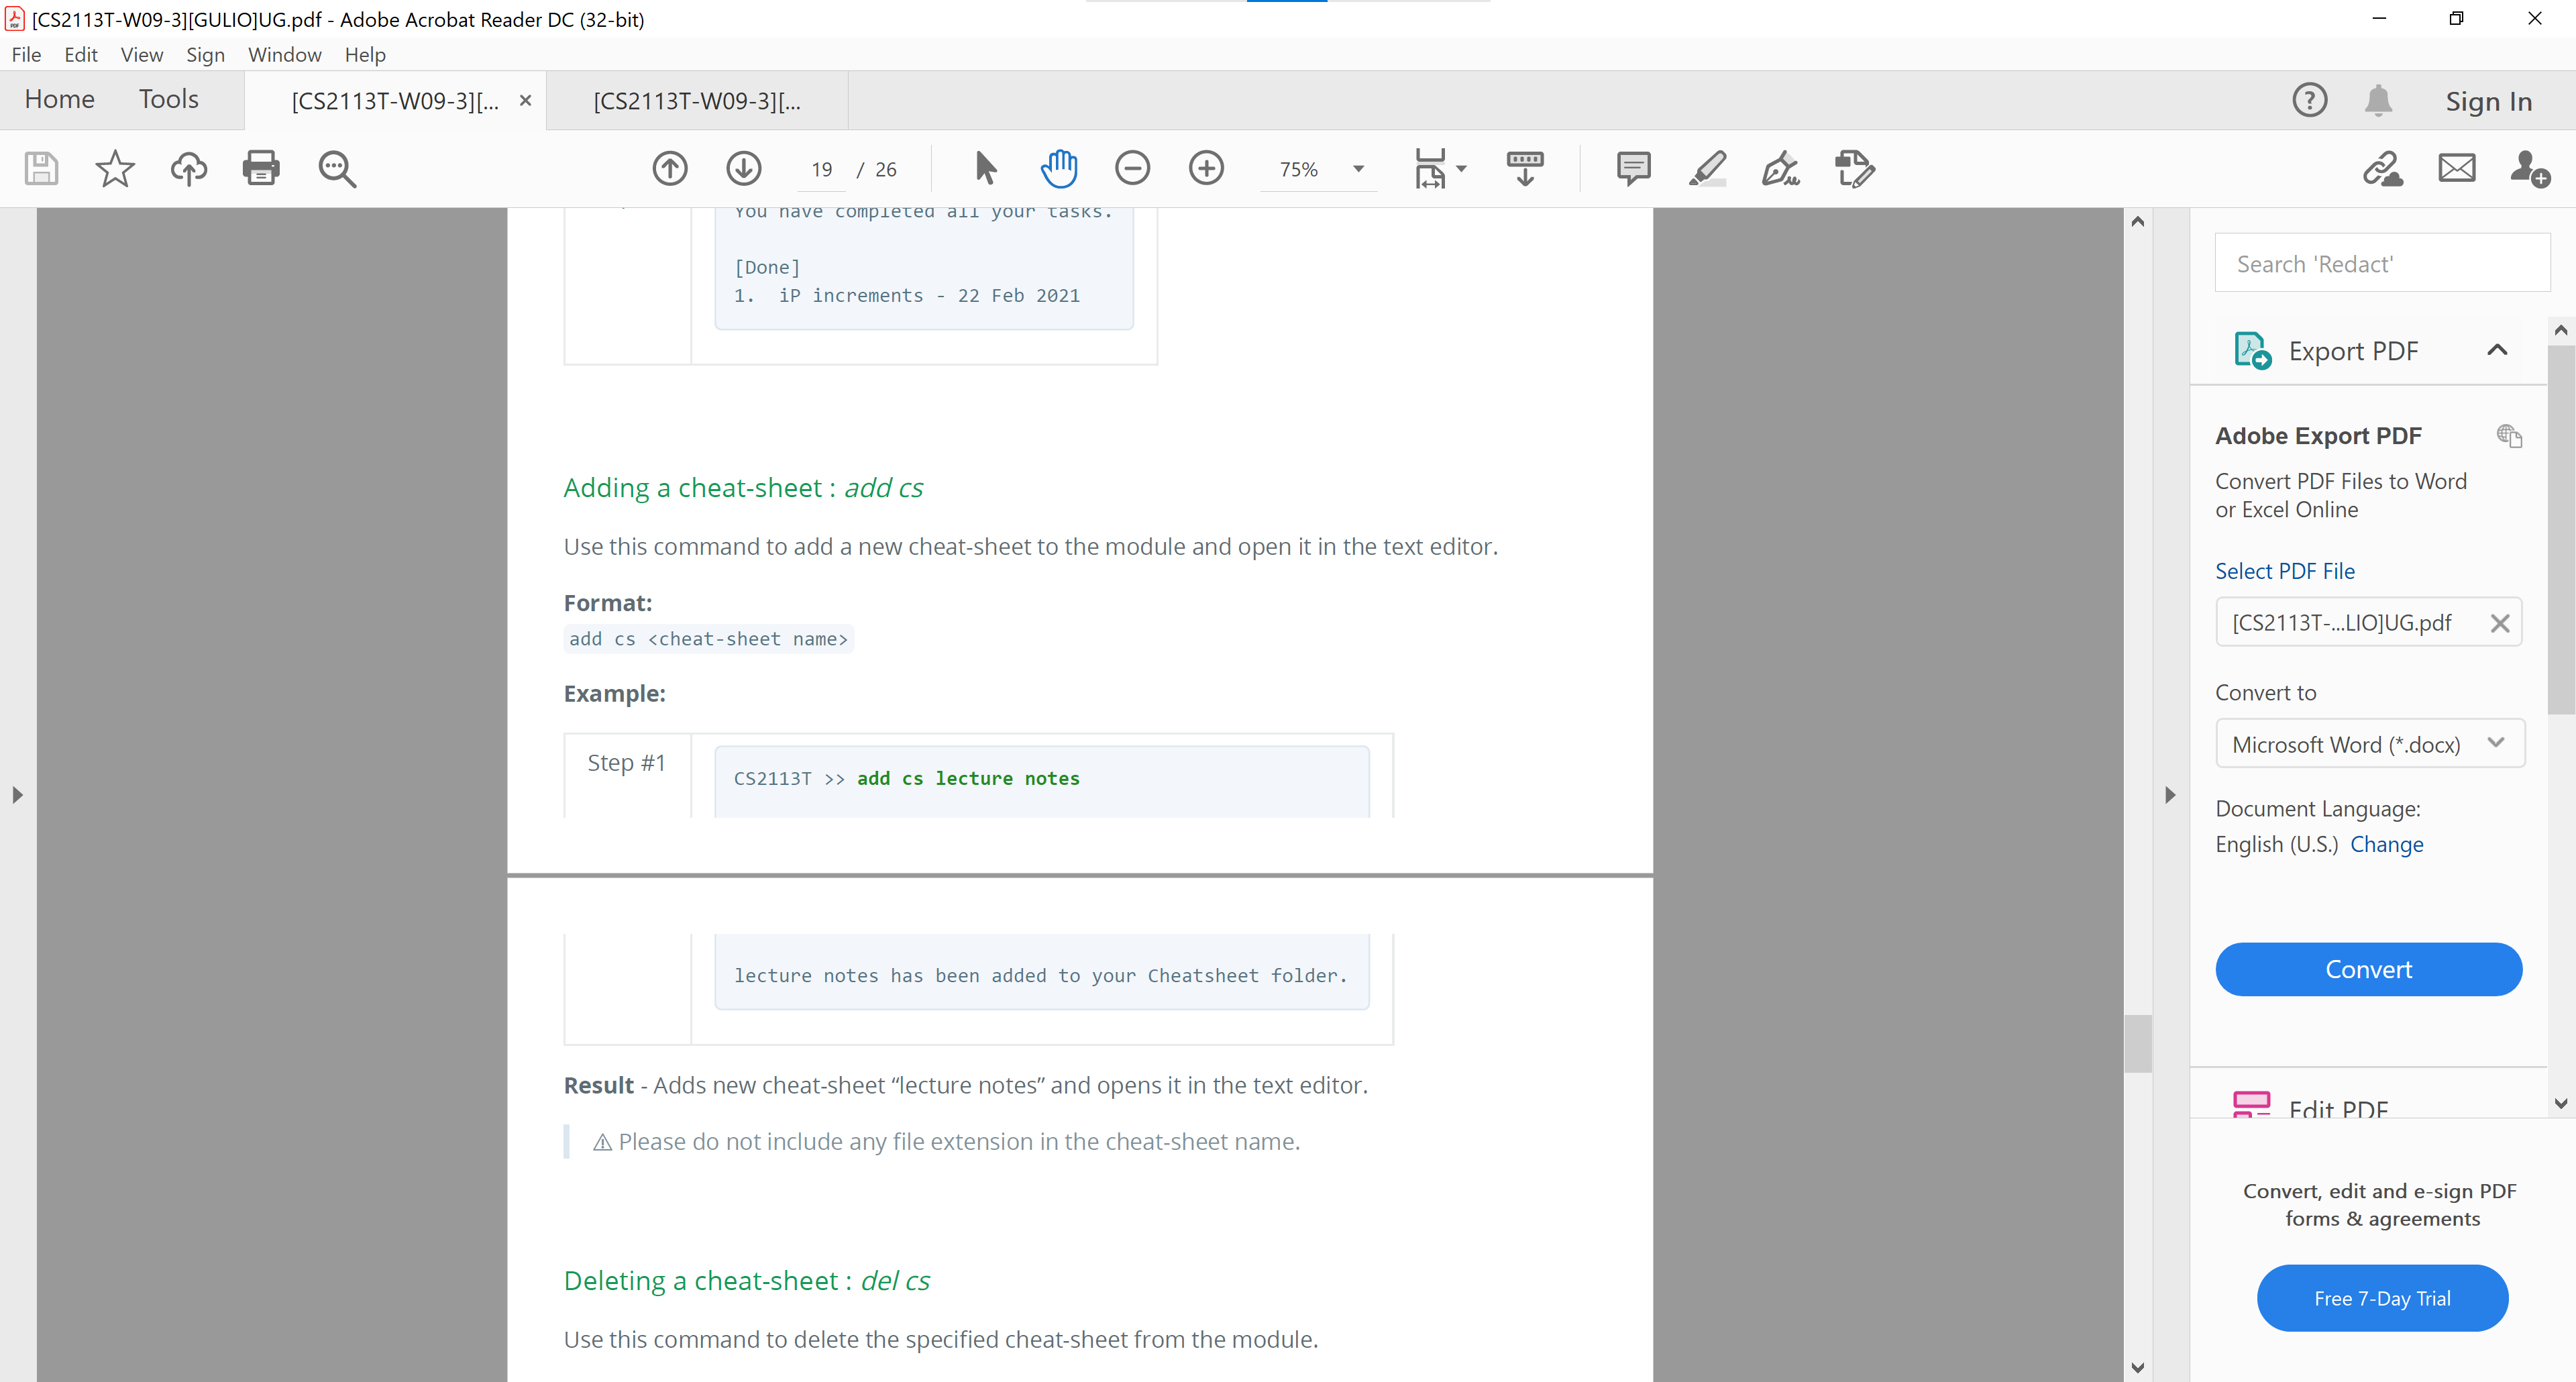Expand the left navigation pane
This screenshot has height=1382, width=2576.
17,795
